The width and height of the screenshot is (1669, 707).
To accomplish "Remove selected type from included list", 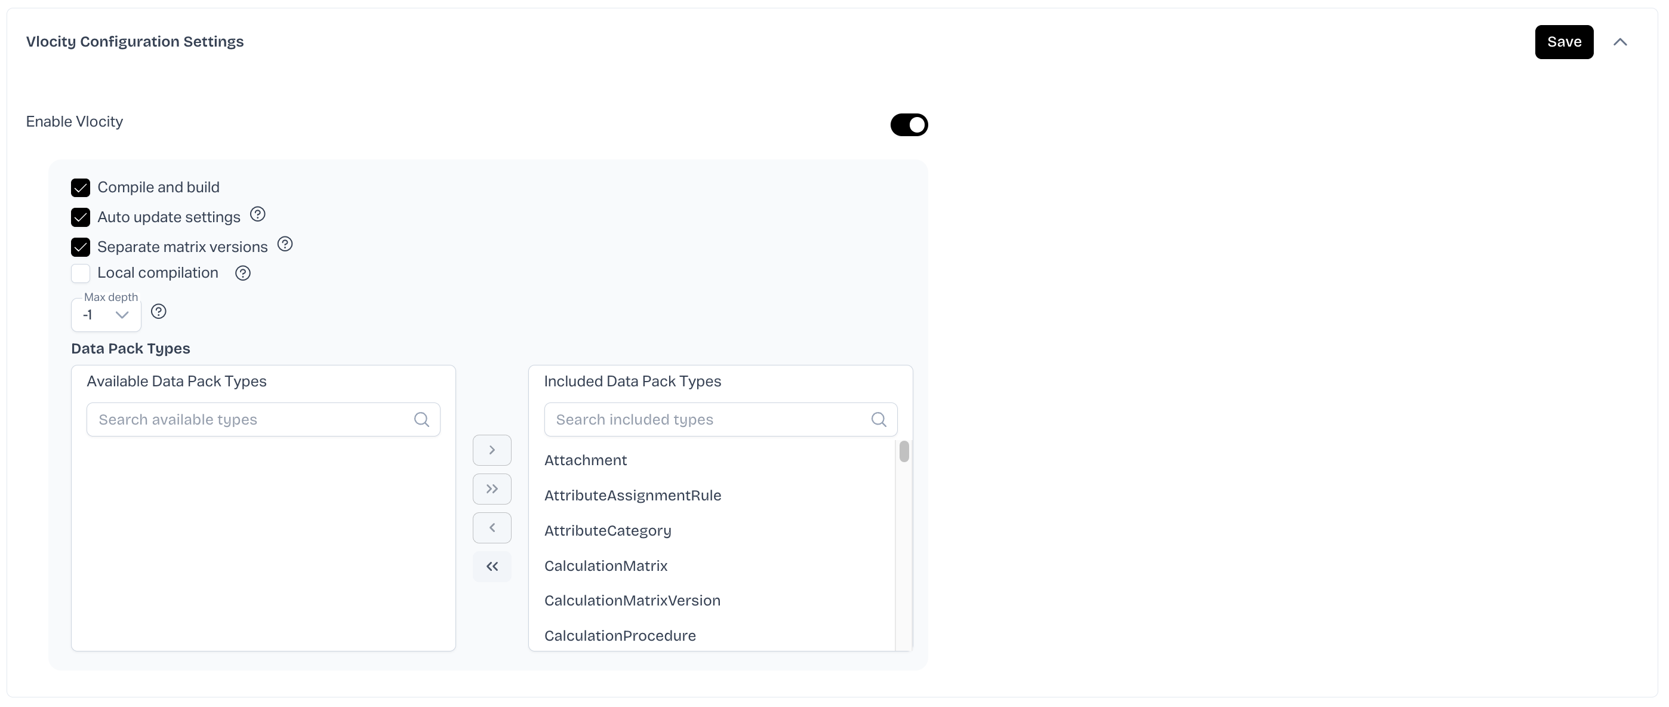I will (492, 528).
